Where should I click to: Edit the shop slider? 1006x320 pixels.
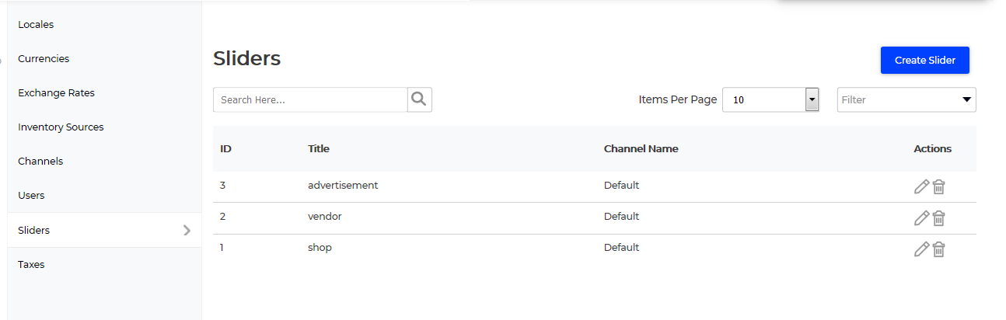coord(921,249)
